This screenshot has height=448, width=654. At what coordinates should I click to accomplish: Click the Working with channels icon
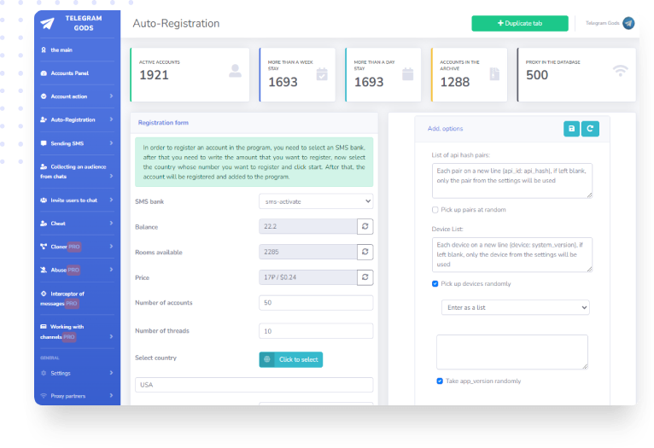click(x=44, y=326)
